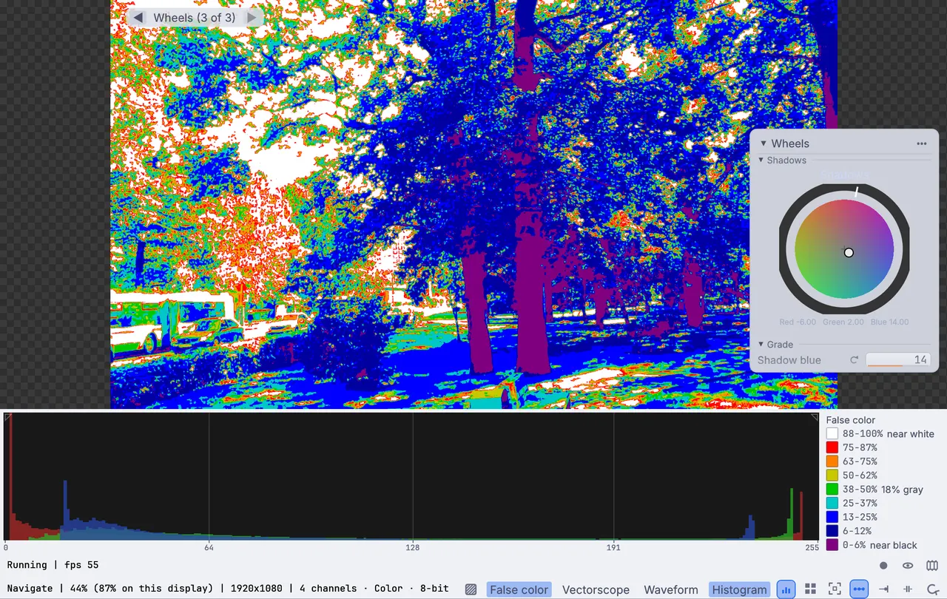Click the Shadow blue value field

898,360
